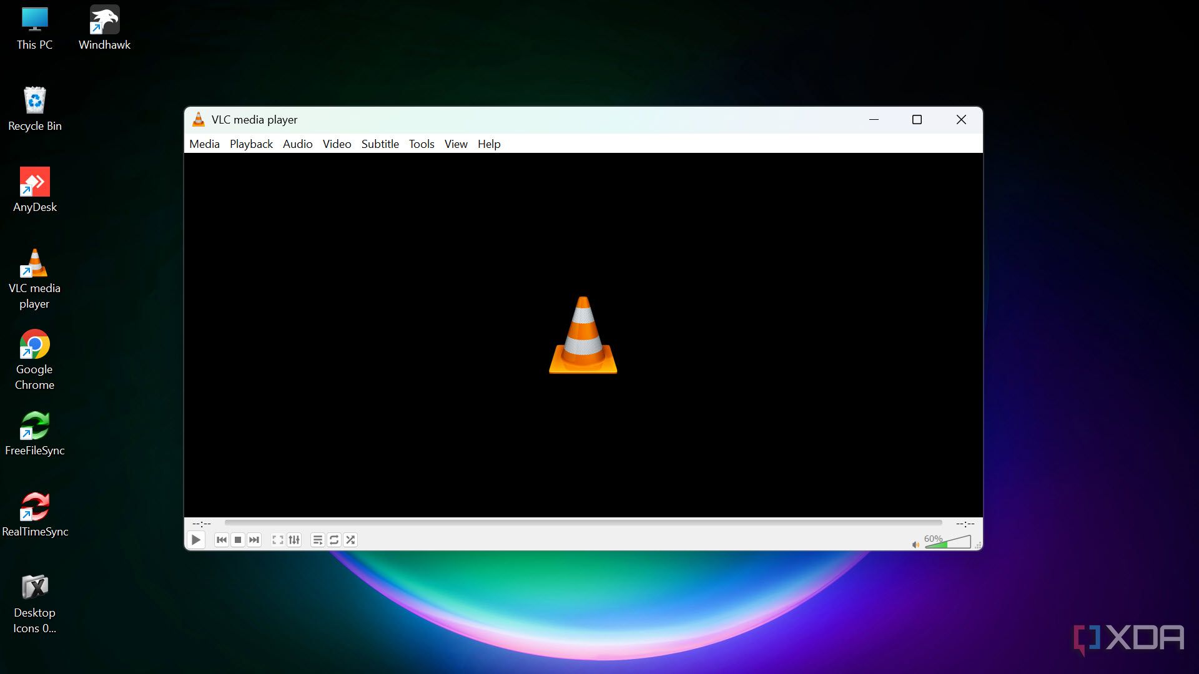Open the Subtitle menu

tap(380, 144)
